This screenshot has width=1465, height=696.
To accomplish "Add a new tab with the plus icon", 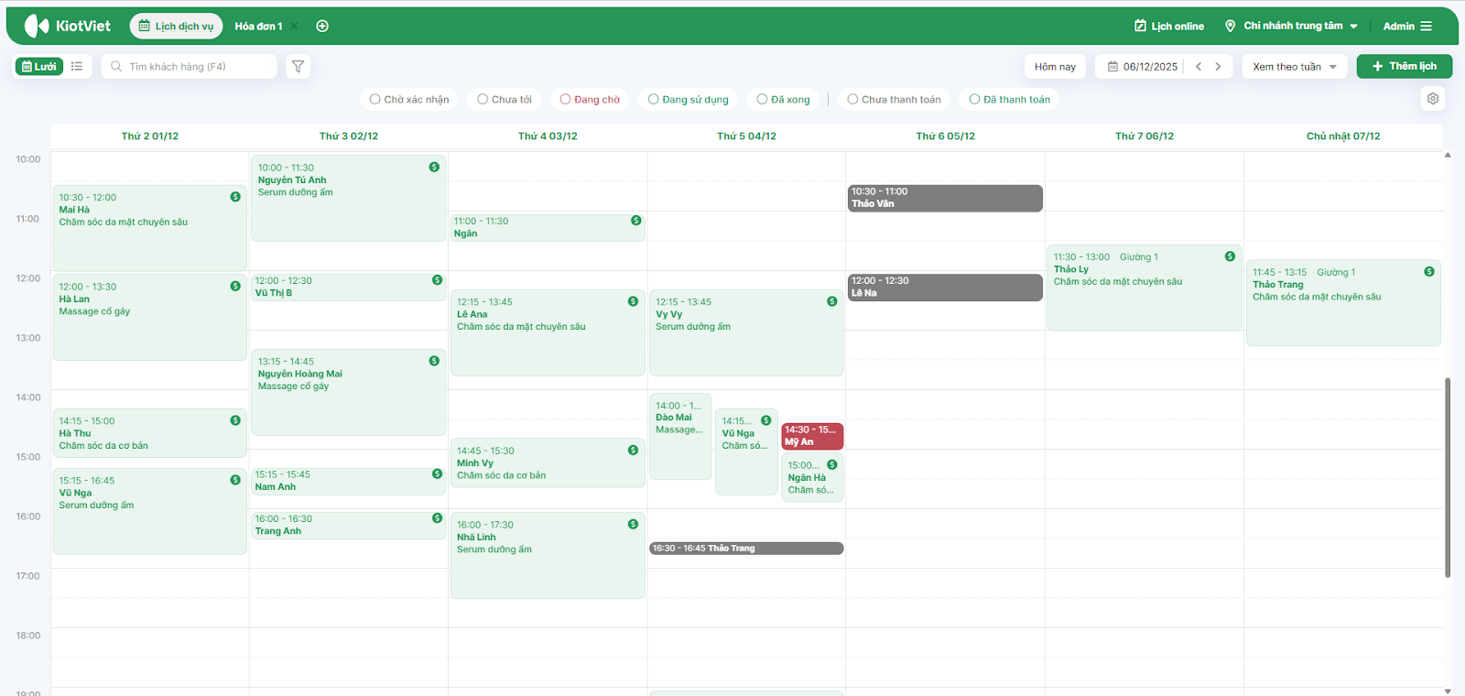I will (322, 27).
